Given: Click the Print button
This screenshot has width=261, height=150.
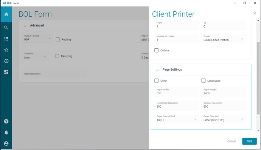Looking at the screenshot, I should (249, 141).
